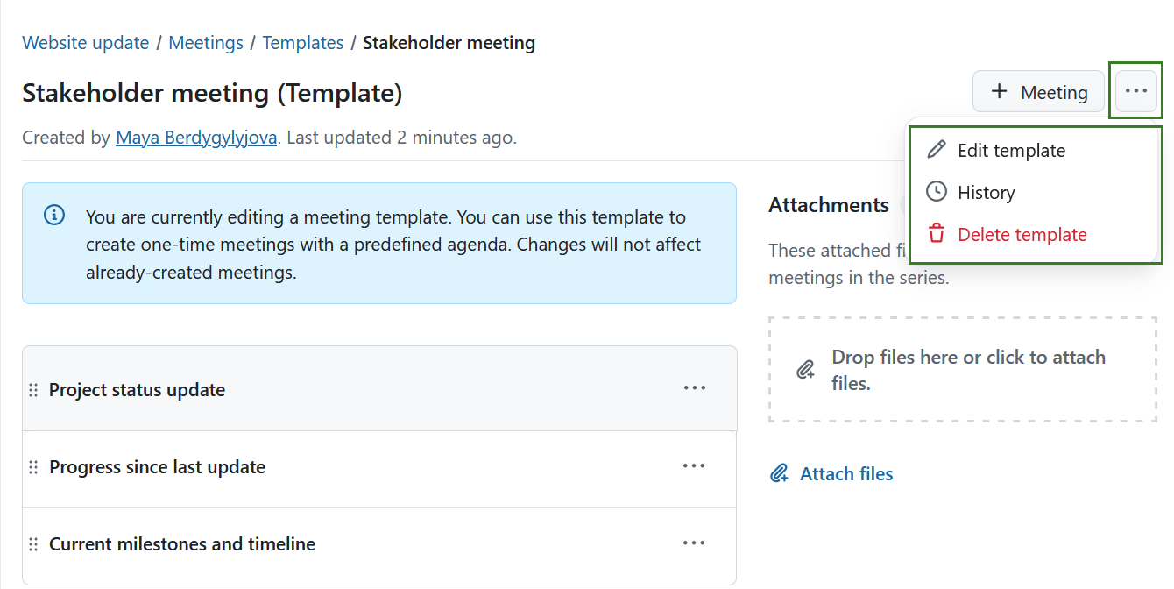Click the Attach files link
This screenshot has height=589, width=1174.
click(846, 473)
